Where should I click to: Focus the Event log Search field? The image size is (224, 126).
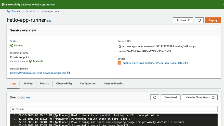[114, 109]
